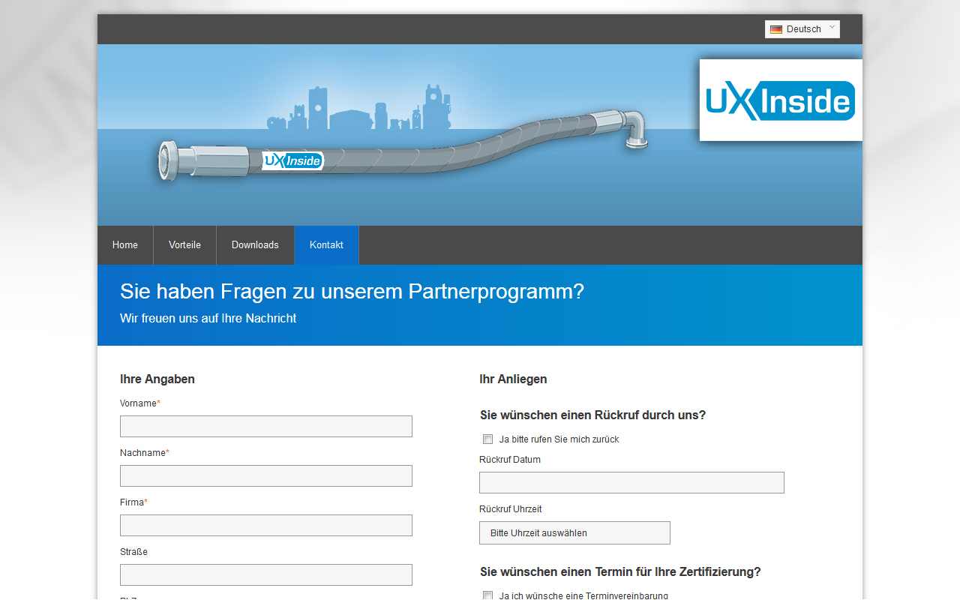The height and width of the screenshot is (600, 960).
Task: Open the Deutsch language dropdown
Action: pyautogui.click(x=802, y=29)
